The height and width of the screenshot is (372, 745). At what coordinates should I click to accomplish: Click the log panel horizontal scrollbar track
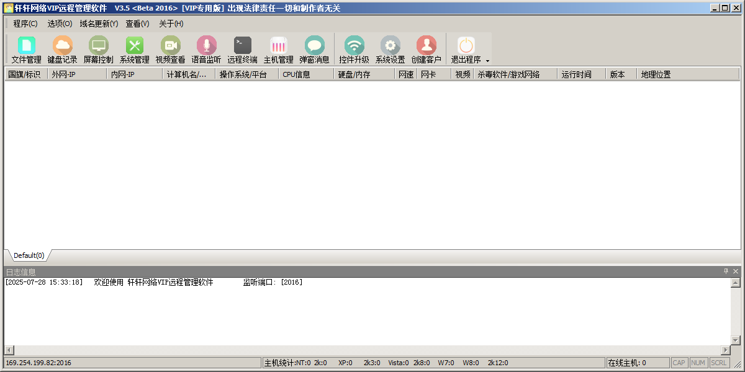pyautogui.click(x=366, y=350)
